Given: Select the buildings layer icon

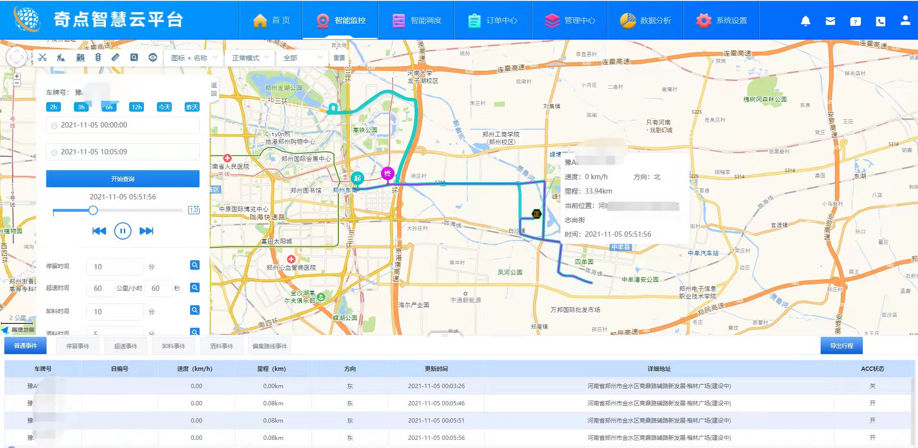Looking at the screenshot, I should 80,57.
